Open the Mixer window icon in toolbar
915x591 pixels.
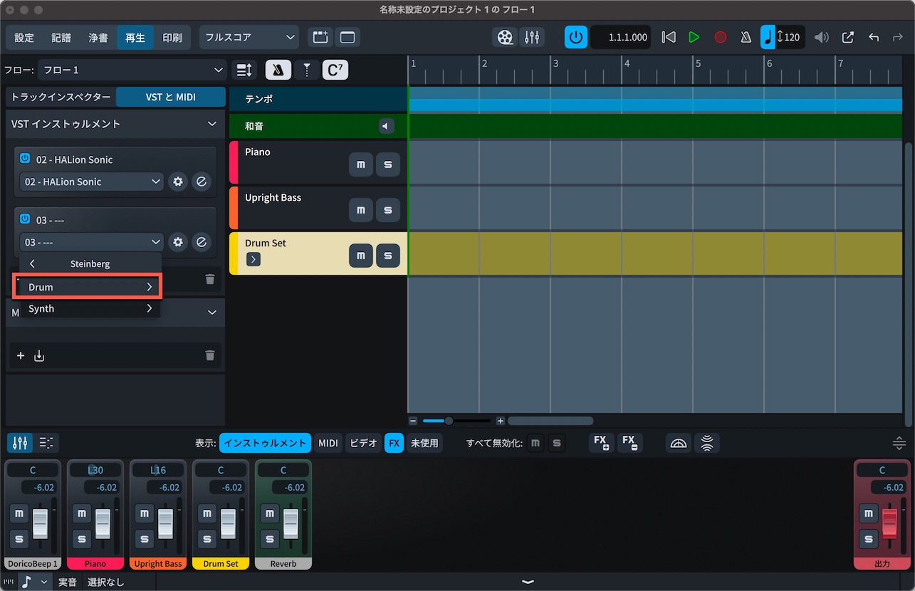pyautogui.click(x=531, y=37)
